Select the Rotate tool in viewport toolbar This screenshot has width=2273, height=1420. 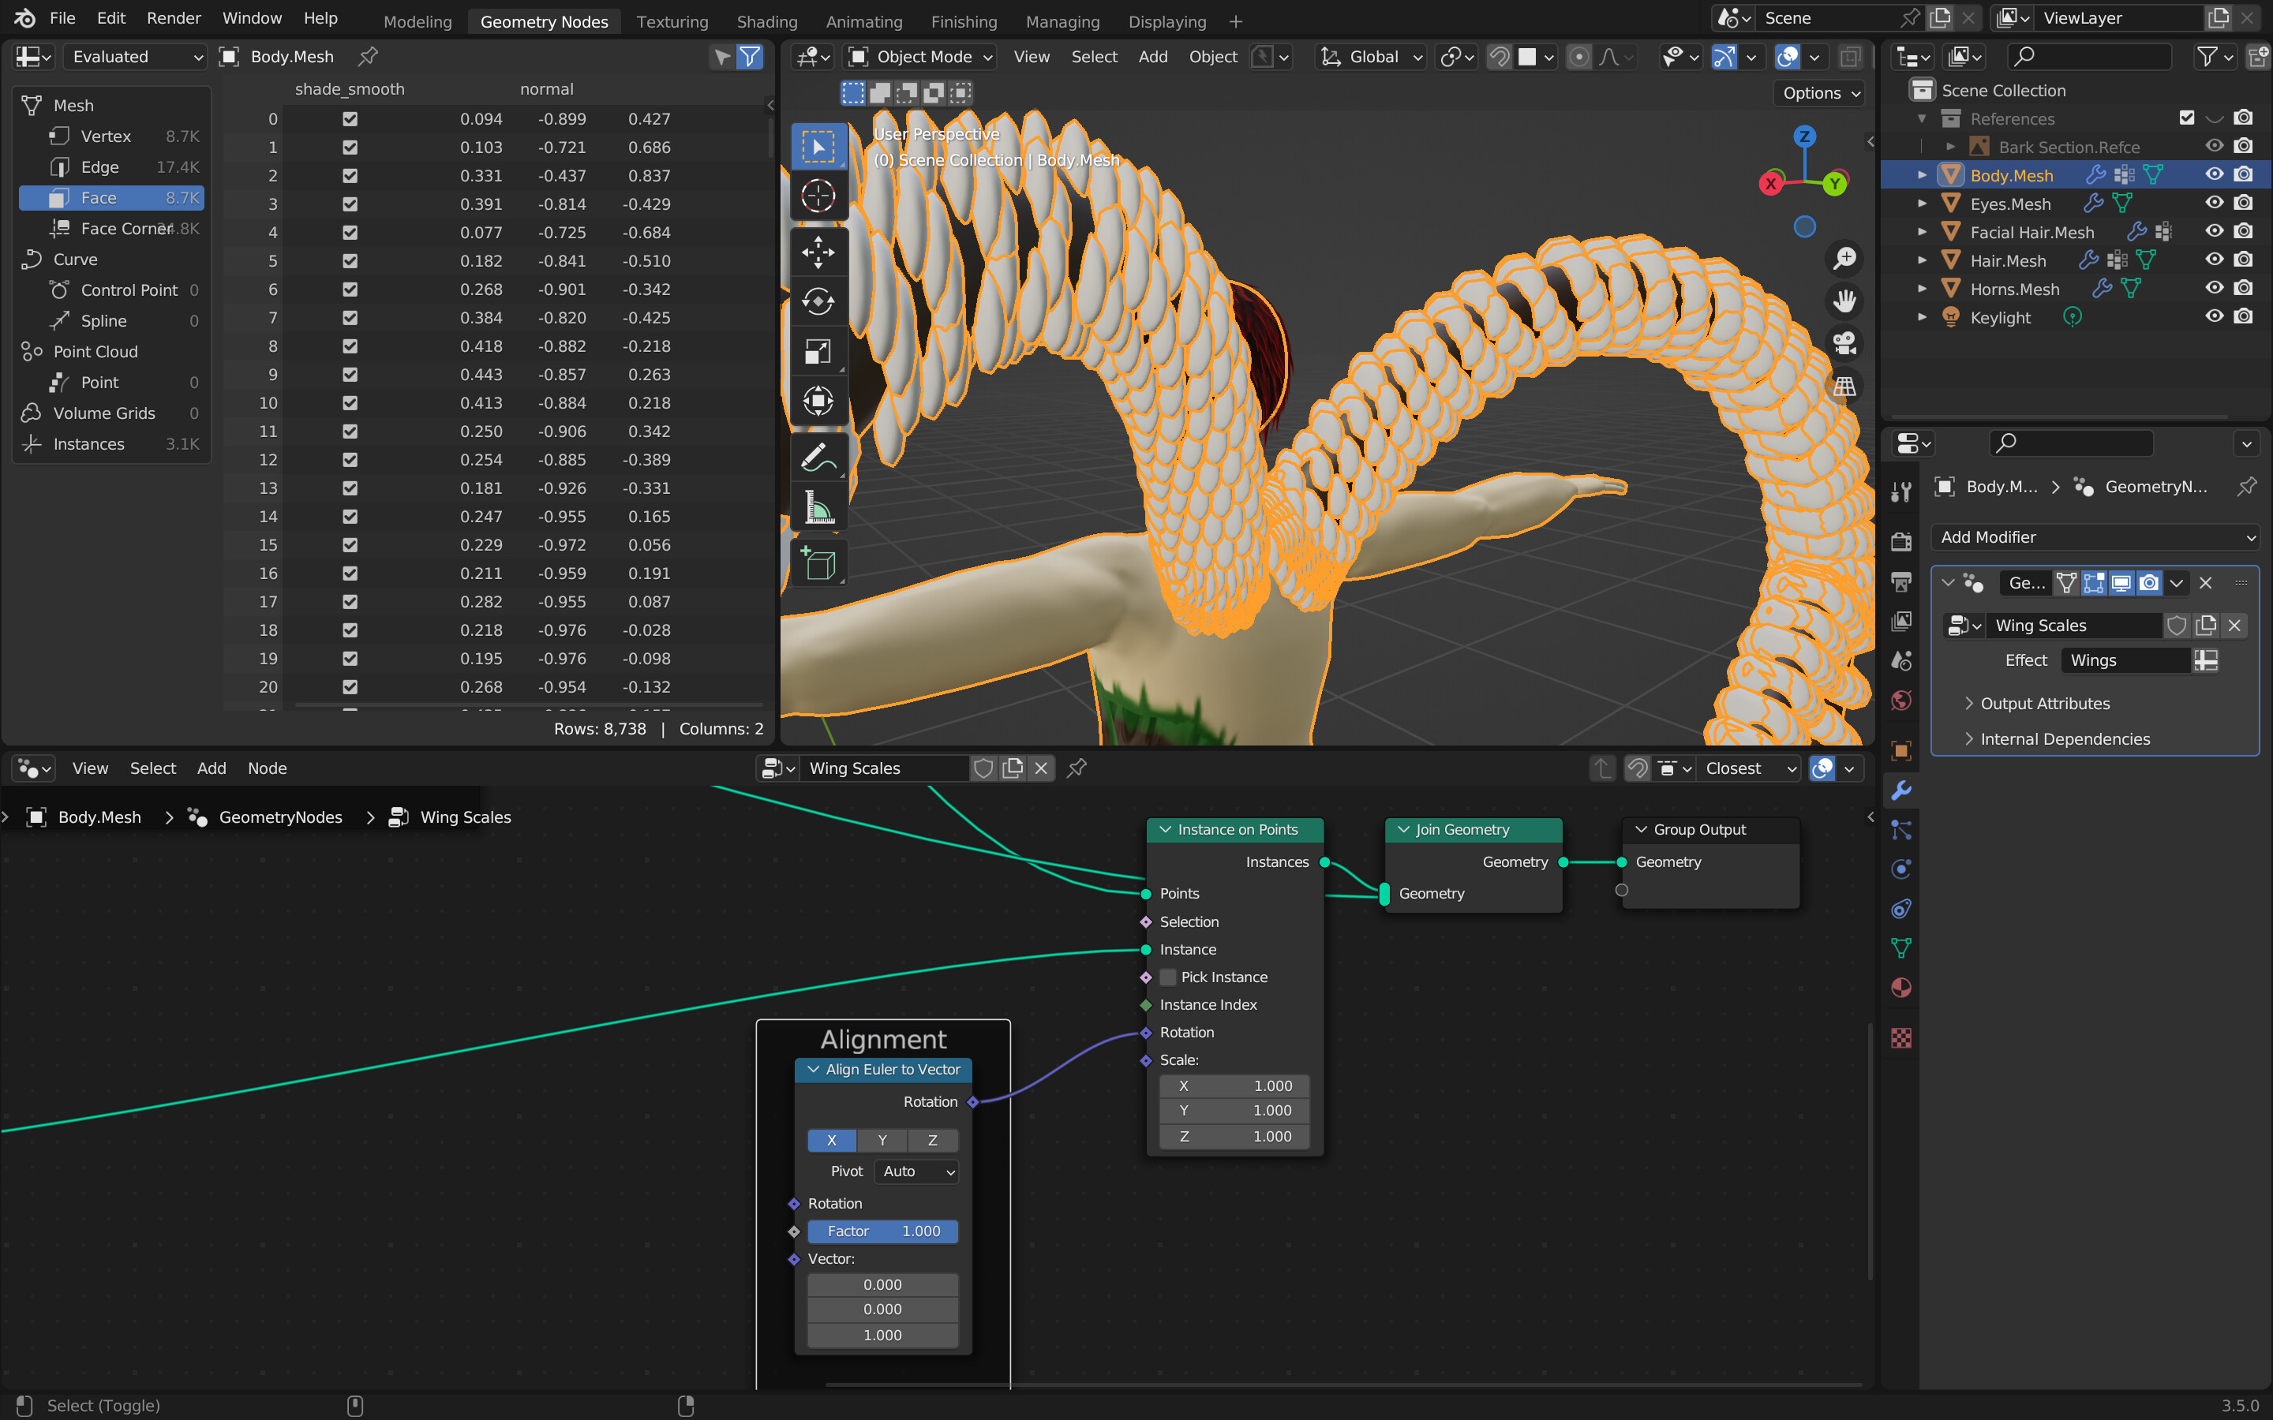point(817,301)
